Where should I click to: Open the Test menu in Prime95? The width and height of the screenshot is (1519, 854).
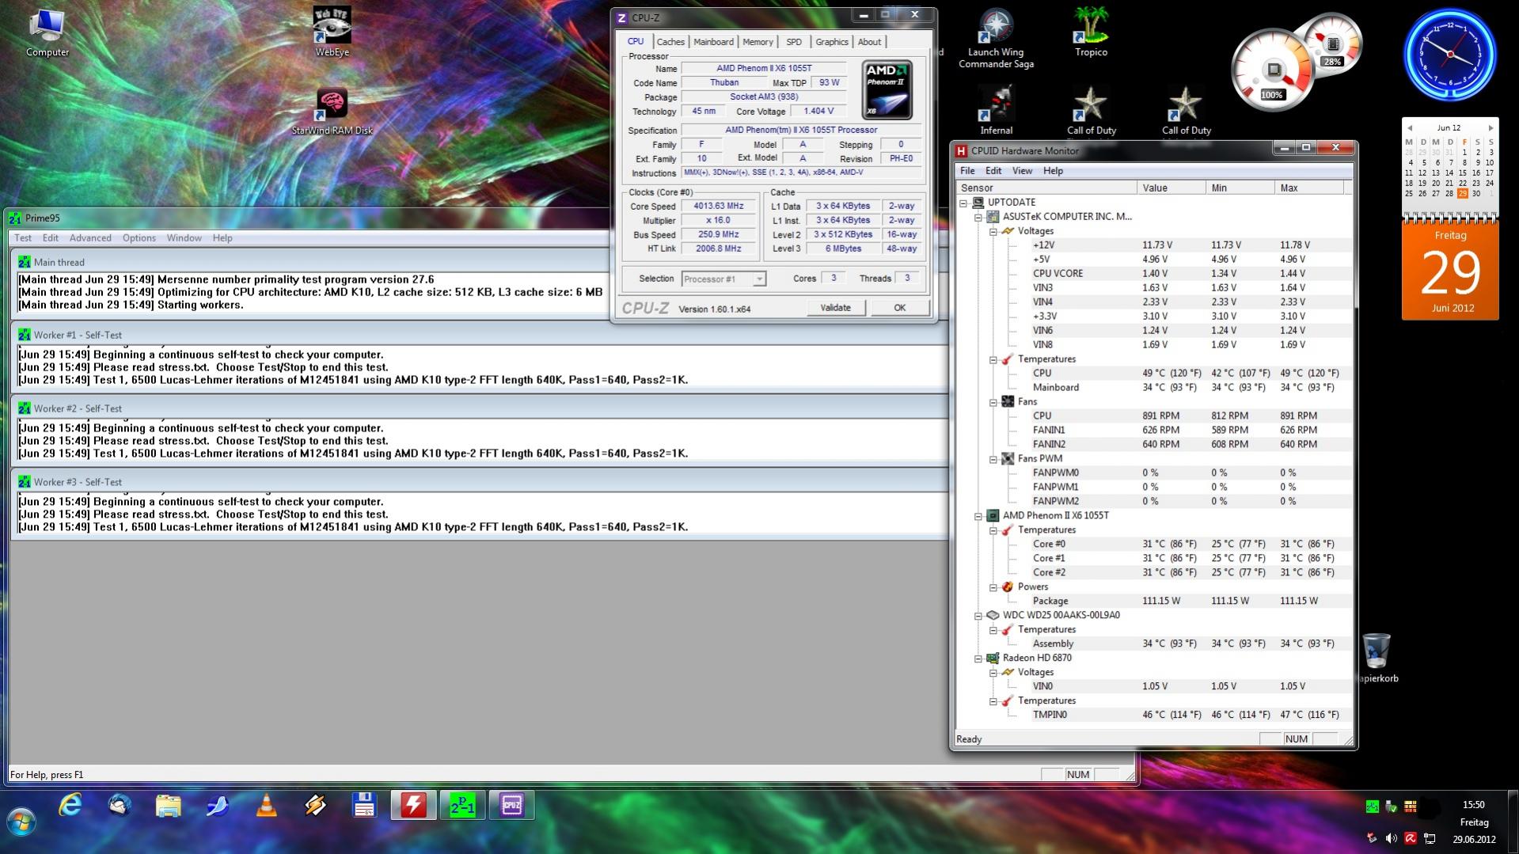[x=23, y=237]
